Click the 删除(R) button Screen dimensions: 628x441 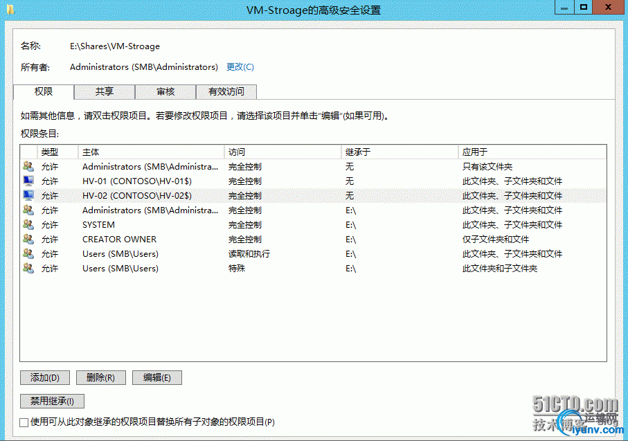tap(101, 378)
